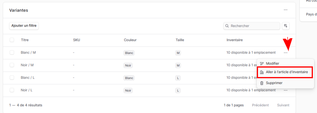The height and width of the screenshot is (113, 317).
Task: Click trash icon beside Supprimer
Action: [x=262, y=83]
